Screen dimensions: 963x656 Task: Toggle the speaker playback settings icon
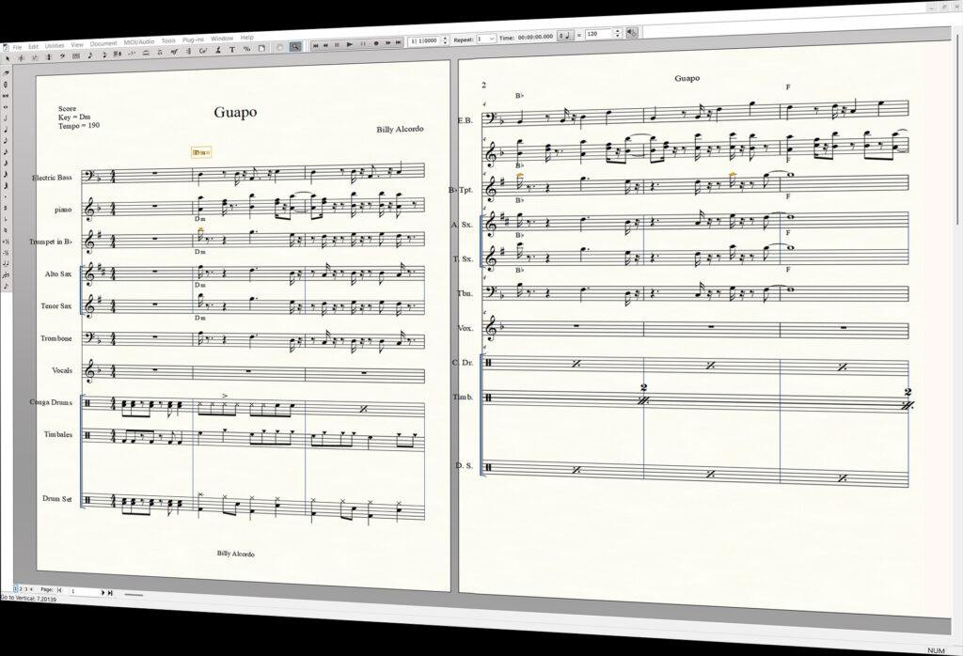click(x=632, y=33)
